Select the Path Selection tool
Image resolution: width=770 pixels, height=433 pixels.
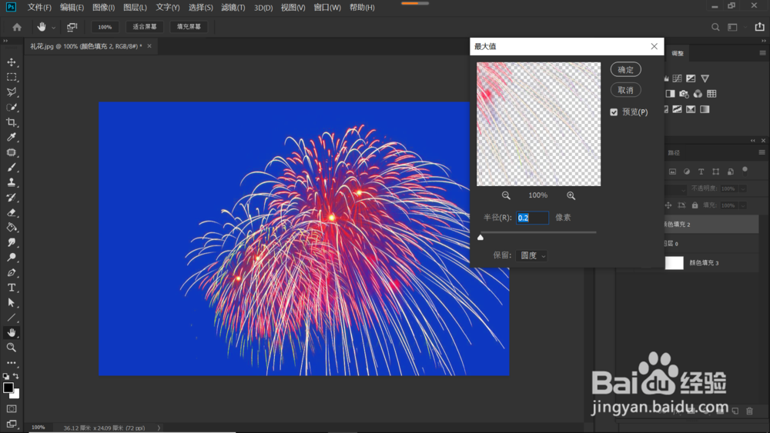[x=12, y=302]
